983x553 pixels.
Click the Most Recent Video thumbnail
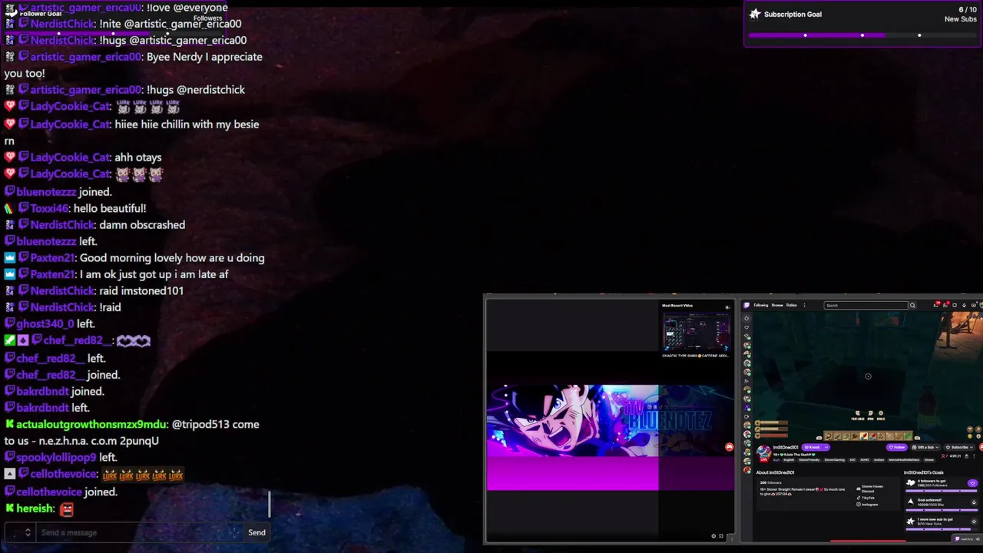[x=696, y=332]
